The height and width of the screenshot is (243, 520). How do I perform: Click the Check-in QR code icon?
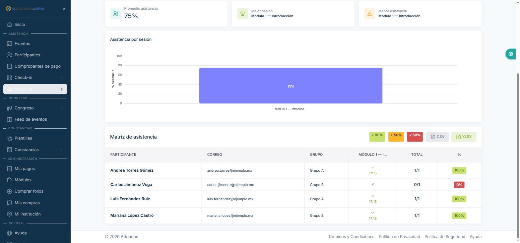tap(9, 78)
